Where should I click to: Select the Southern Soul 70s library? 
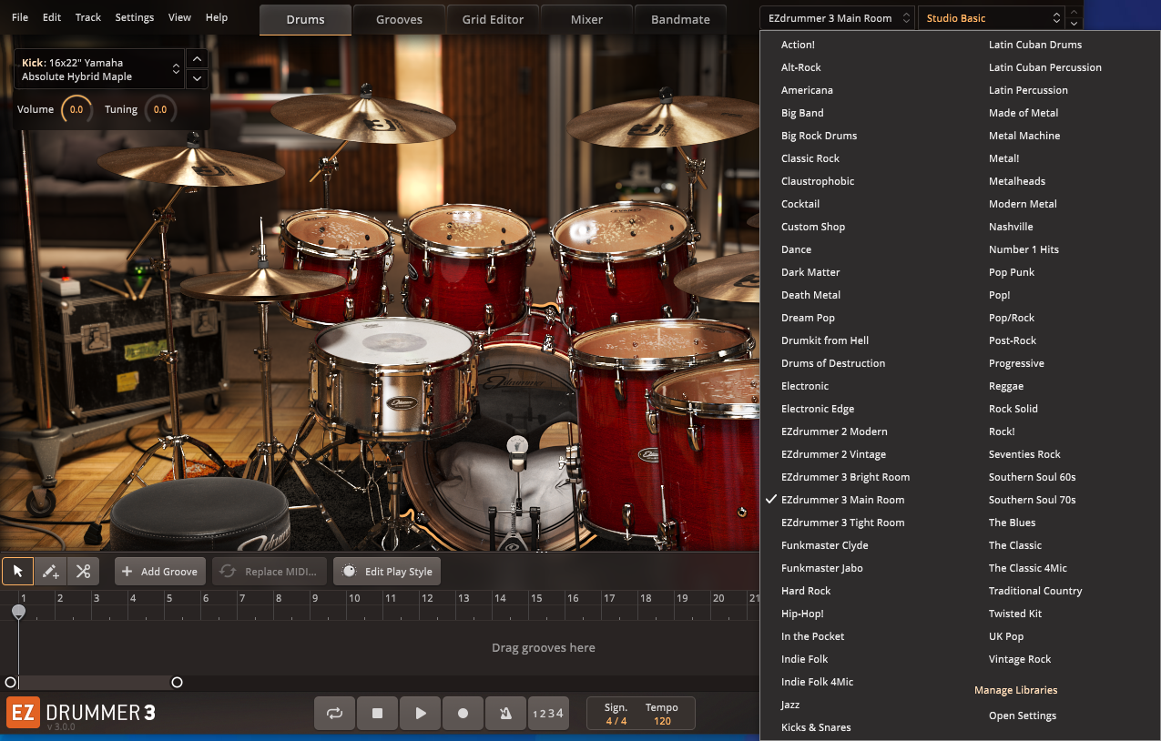click(x=1033, y=500)
